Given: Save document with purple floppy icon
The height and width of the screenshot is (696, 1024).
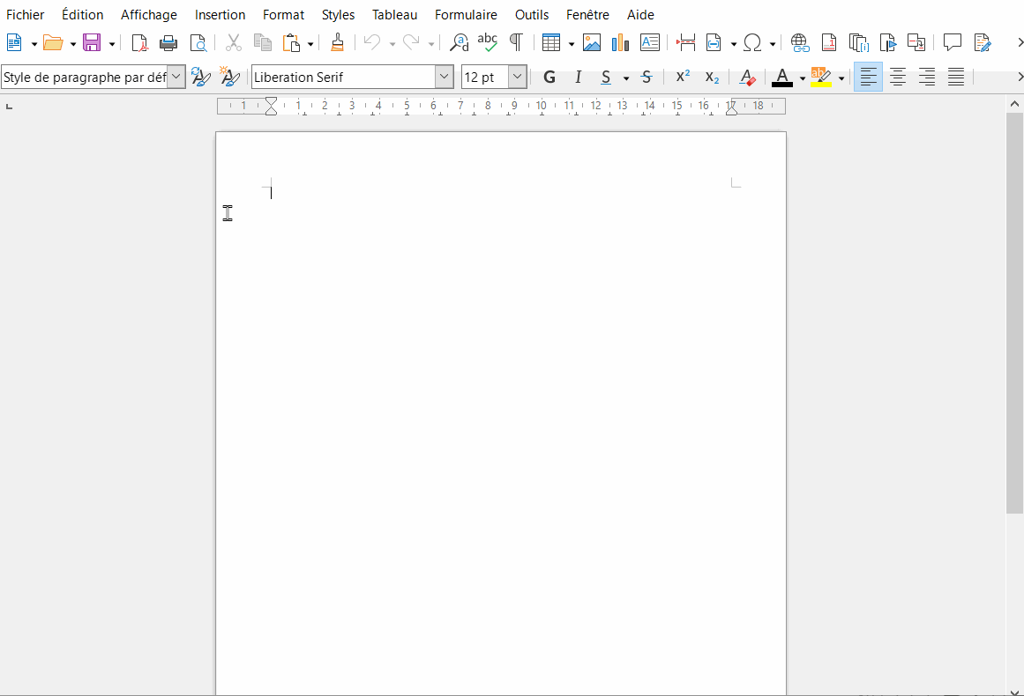Looking at the screenshot, I should pyautogui.click(x=92, y=43).
